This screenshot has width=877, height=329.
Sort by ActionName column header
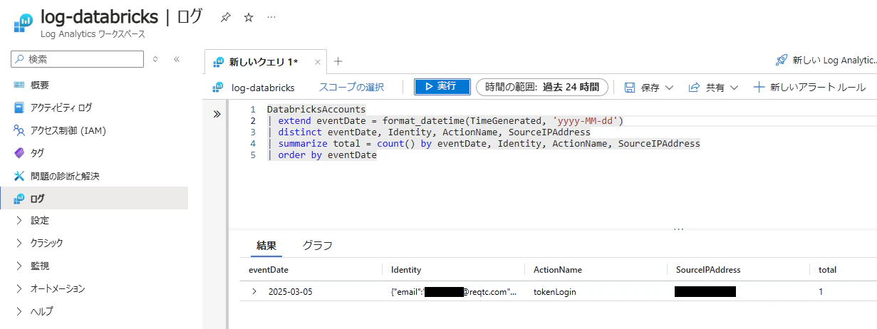point(558,270)
